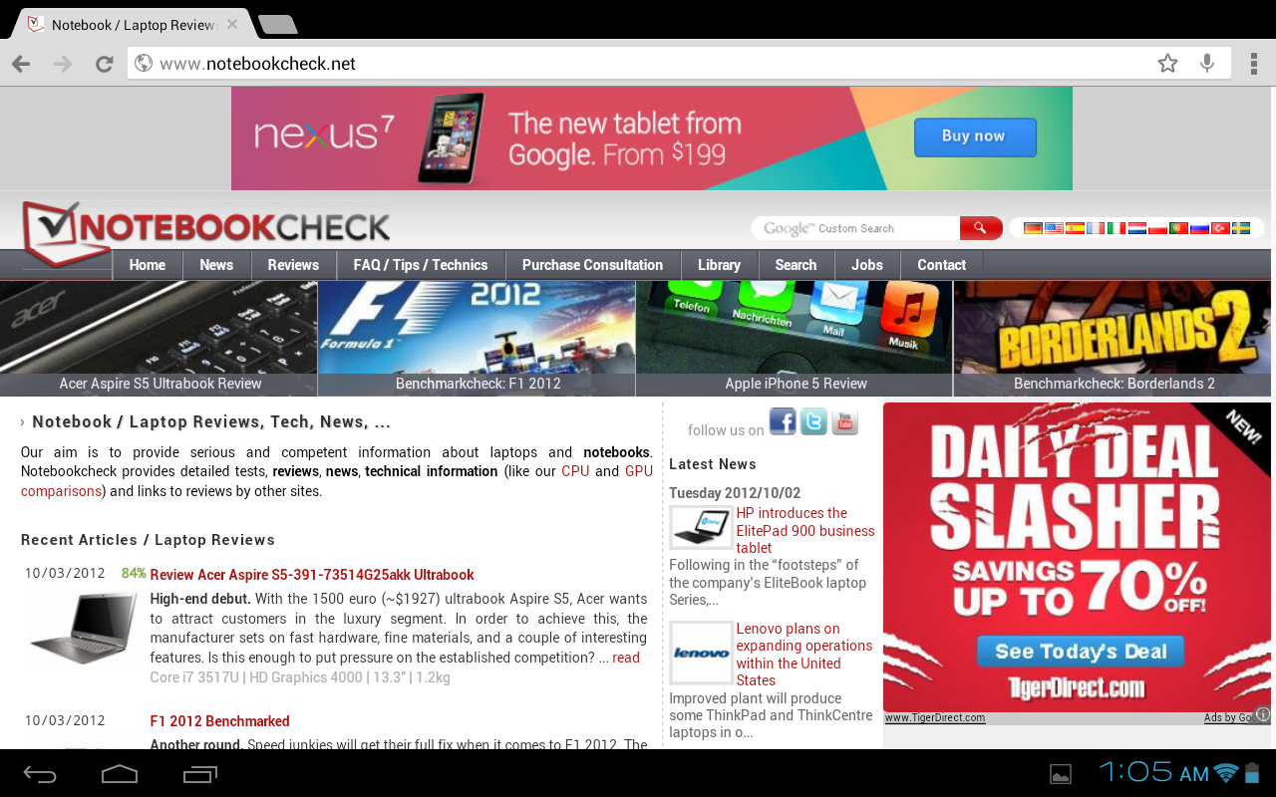Open the YouTube follow icon
Viewport: 1276px width, 797px height.
[x=844, y=421]
